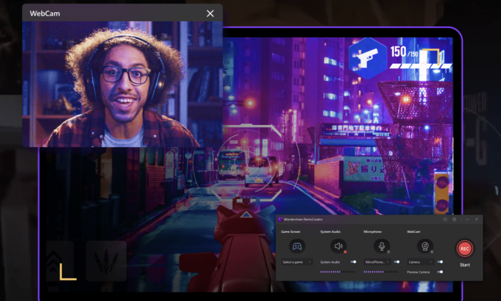
Task: Open the Camera device dropdown
Action: [x=420, y=262]
